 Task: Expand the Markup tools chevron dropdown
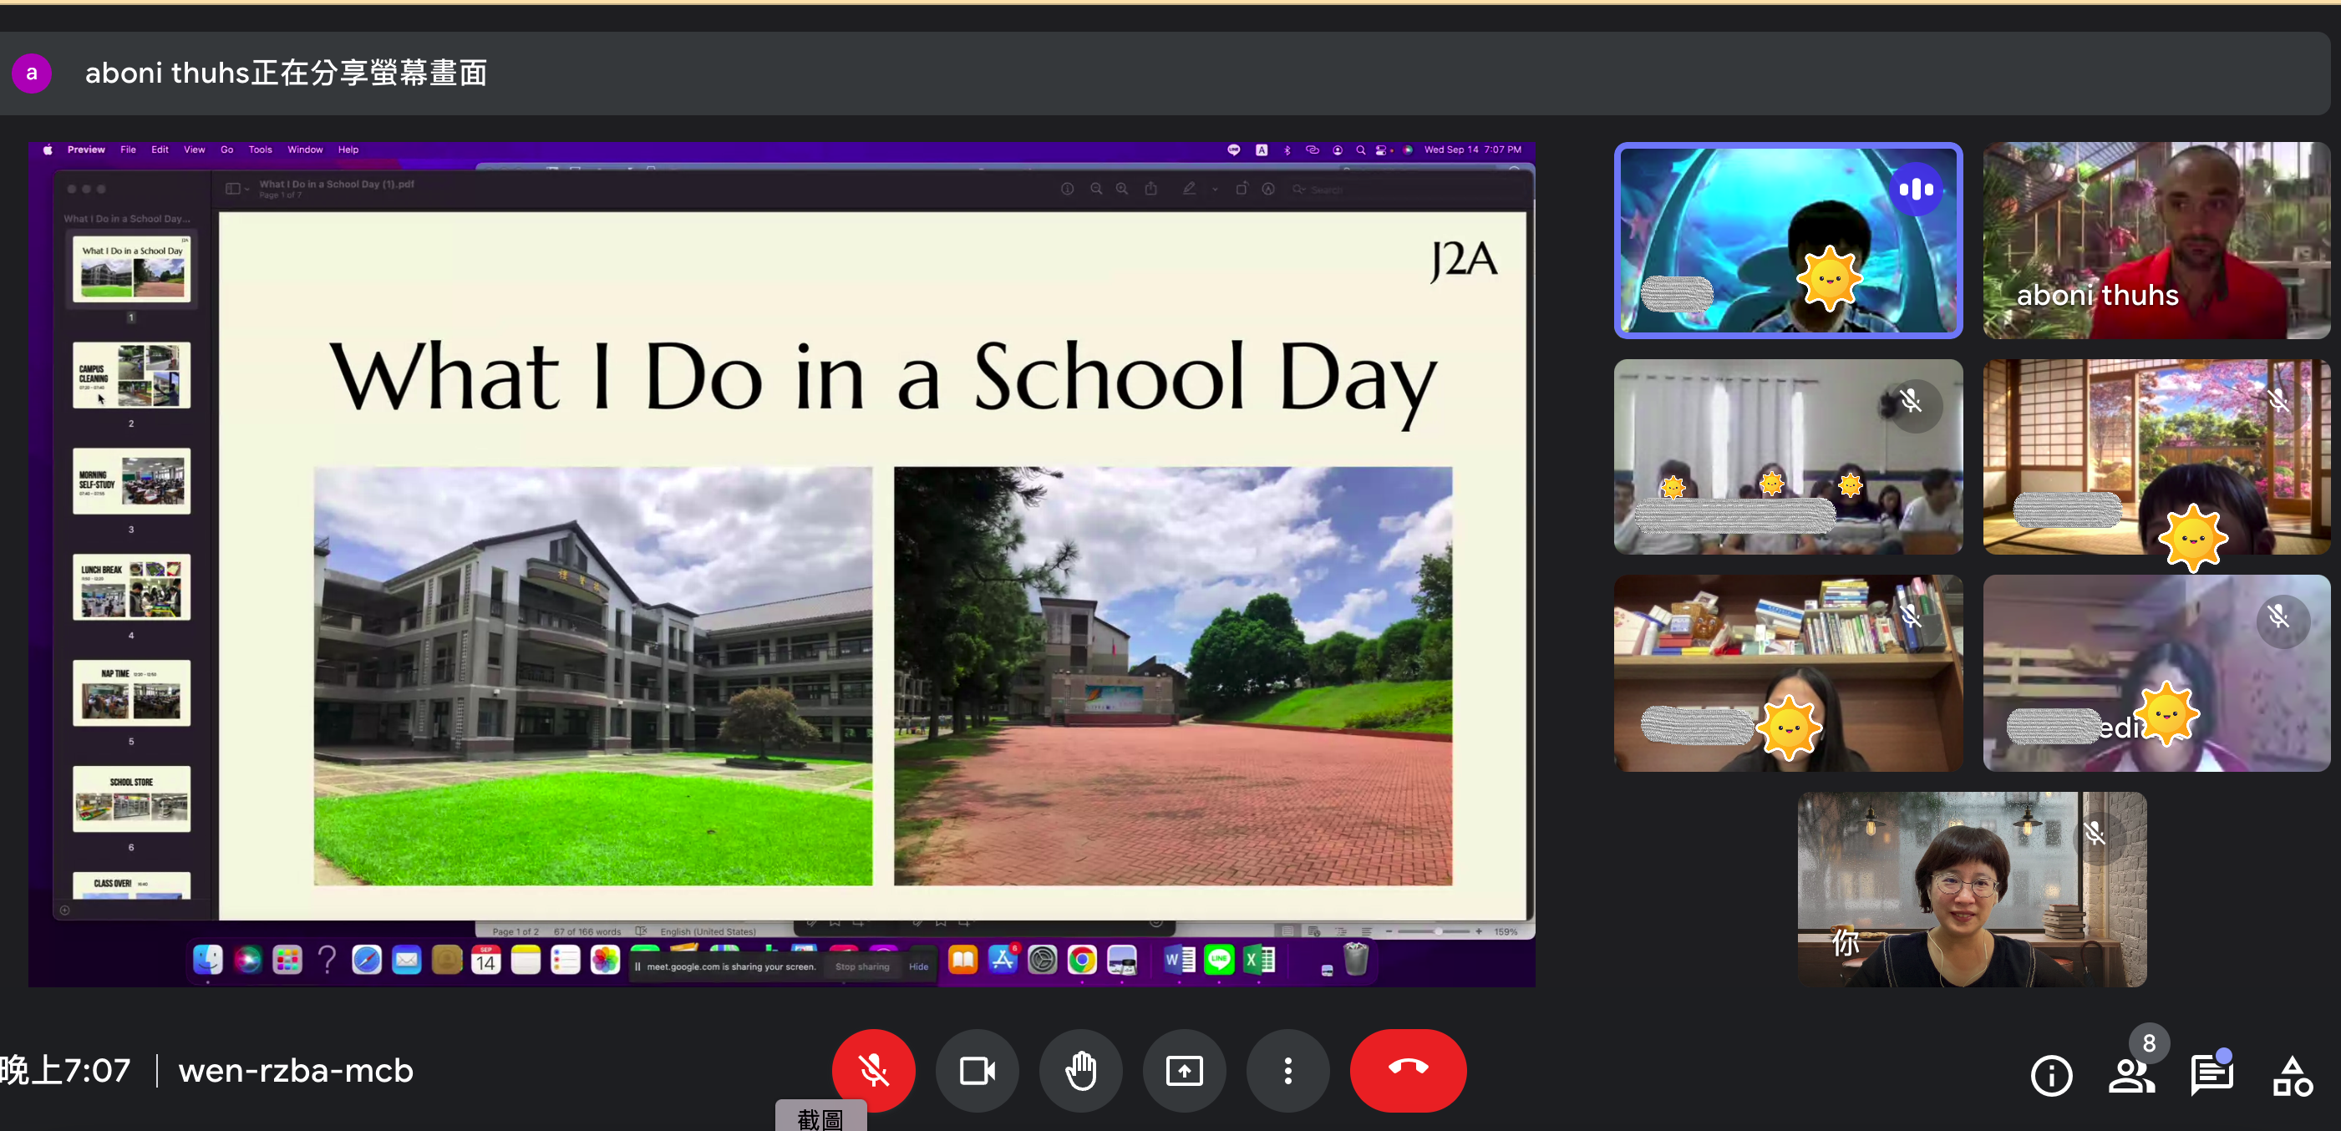(1215, 189)
